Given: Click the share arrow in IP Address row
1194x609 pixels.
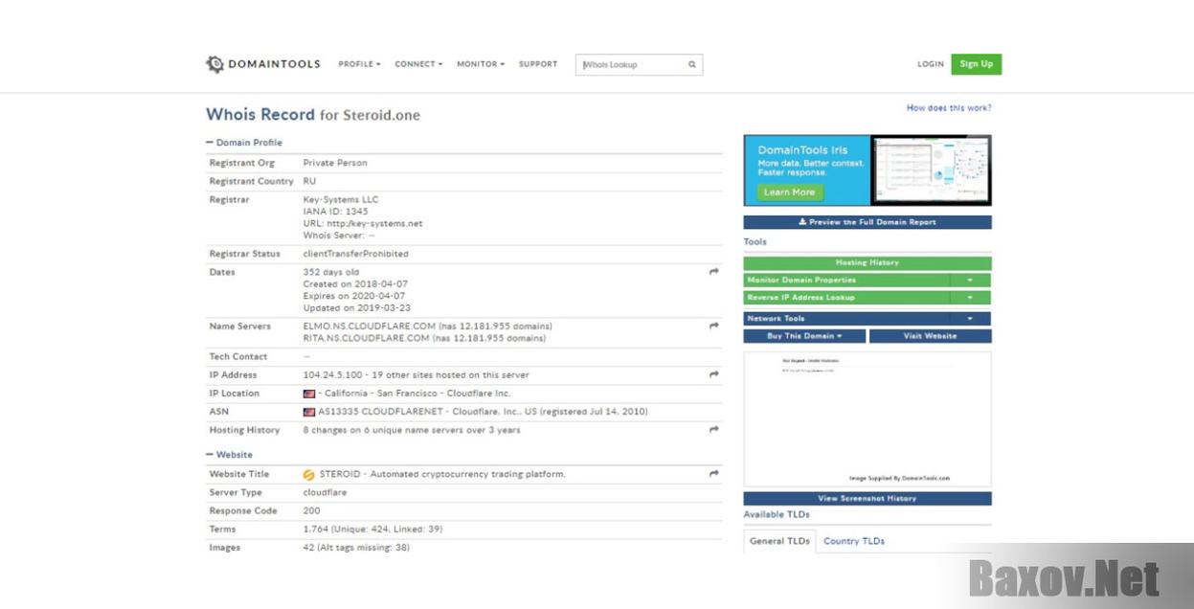Looking at the screenshot, I should [713, 374].
